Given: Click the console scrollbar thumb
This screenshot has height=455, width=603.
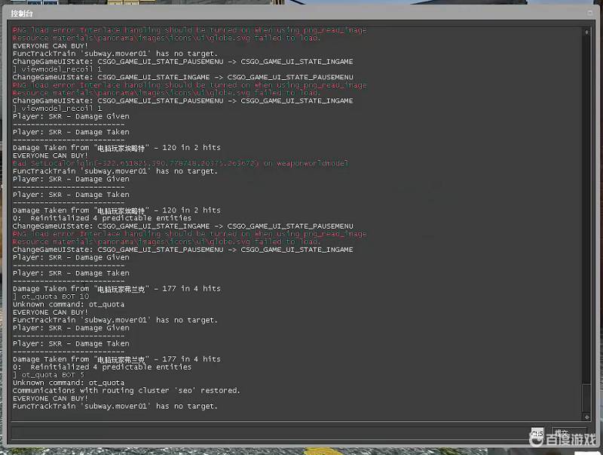Looking at the screenshot, I should click(x=586, y=398).
